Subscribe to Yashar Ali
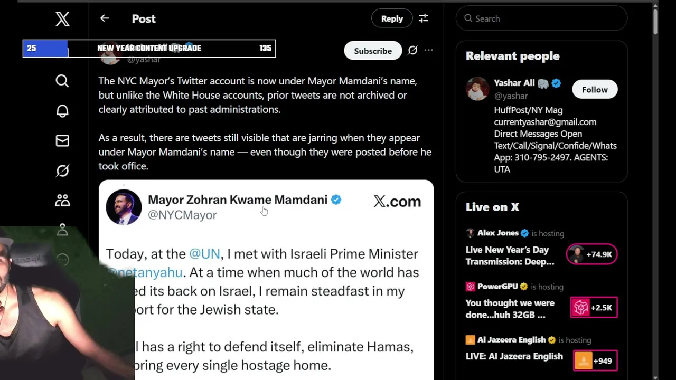Image resolution: width=676 pixels, height=380 pixels. coord(373,51)
